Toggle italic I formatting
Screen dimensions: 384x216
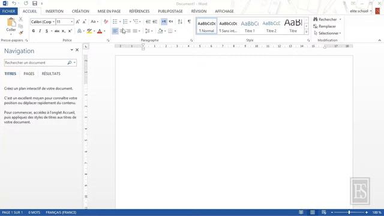click(40, 31)
